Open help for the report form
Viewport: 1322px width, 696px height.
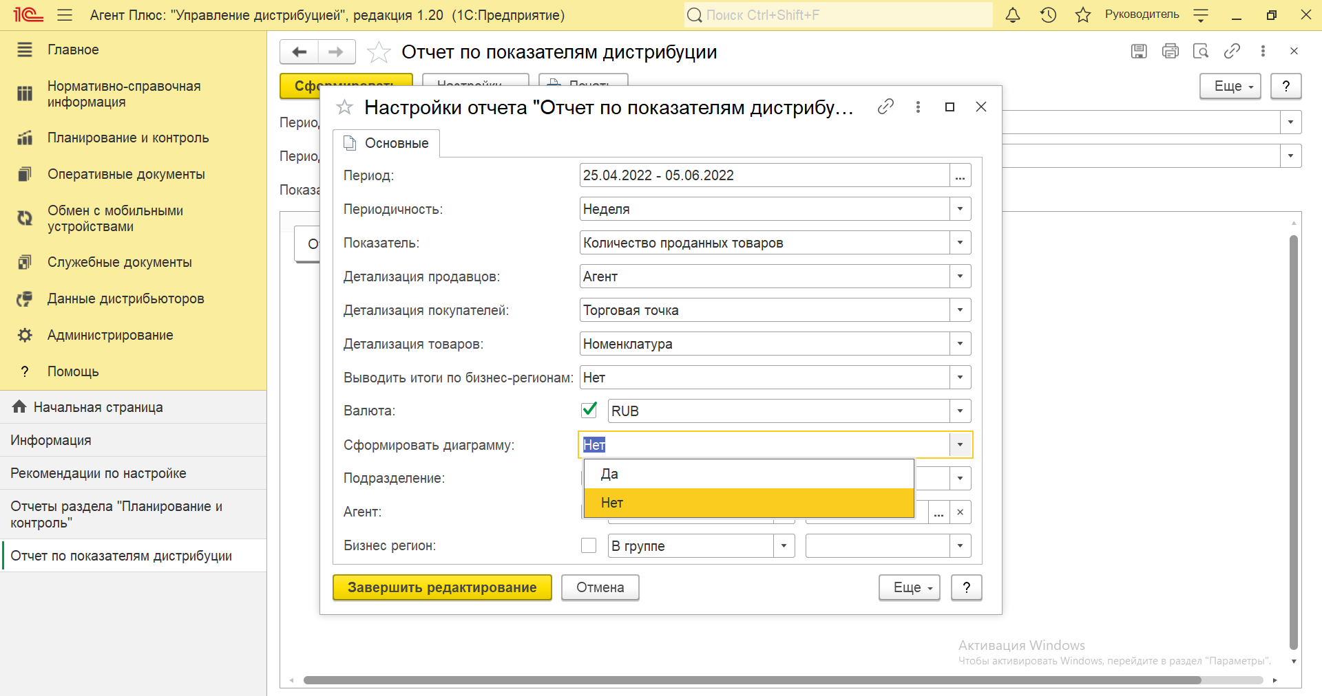(1286, 86)
